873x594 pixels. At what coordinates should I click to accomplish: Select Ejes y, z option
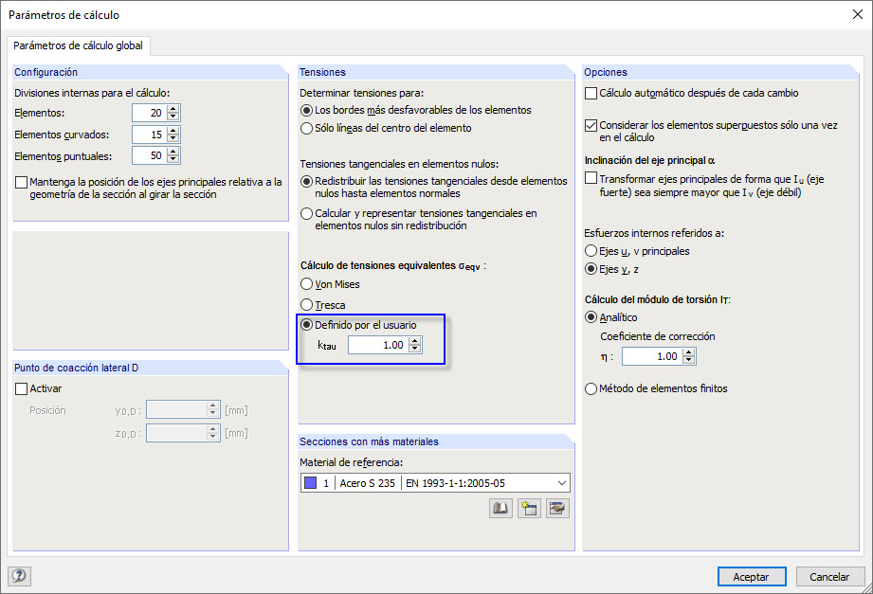pyautogui.click(x=591, y=269)
